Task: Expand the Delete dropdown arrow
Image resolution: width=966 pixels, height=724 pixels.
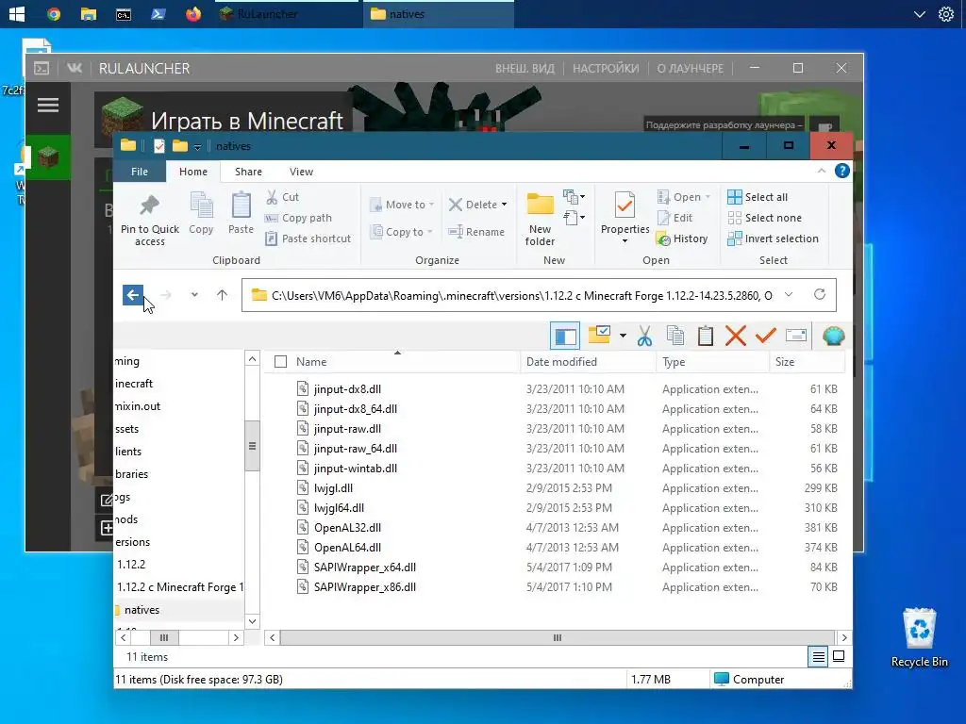Action: coord(504,205)
